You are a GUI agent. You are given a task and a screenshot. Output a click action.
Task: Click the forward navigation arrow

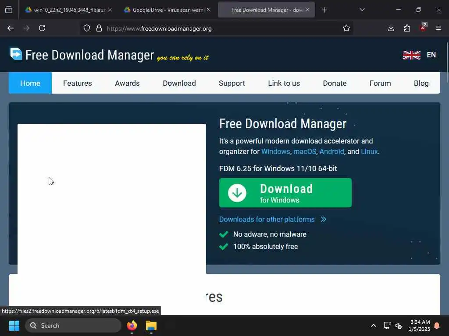(26, 28)
